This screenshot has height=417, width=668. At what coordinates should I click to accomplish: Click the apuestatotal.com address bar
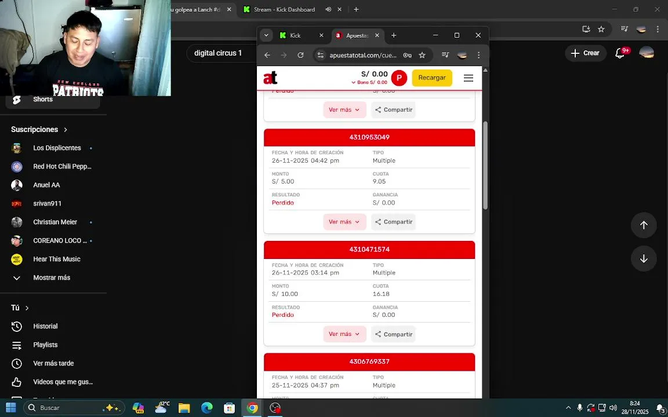tap(363, 55)
